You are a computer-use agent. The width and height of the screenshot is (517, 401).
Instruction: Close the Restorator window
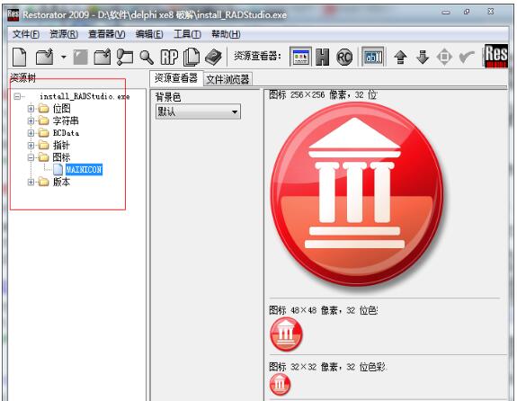point(491,12)
